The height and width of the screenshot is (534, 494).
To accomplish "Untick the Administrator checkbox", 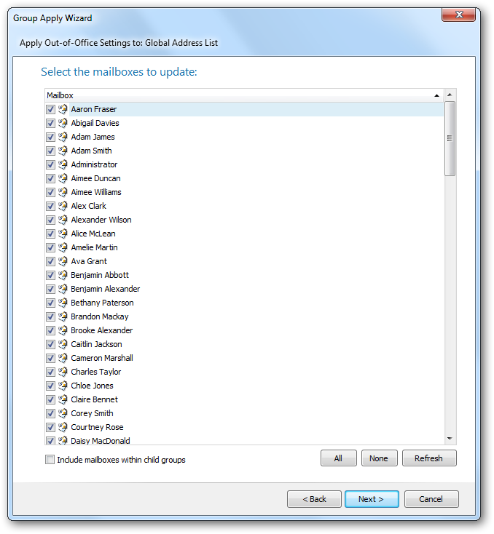I will click(x=50, y=164).
